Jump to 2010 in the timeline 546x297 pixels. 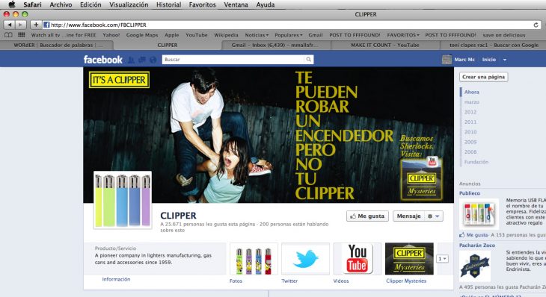[x=470, y=132]
